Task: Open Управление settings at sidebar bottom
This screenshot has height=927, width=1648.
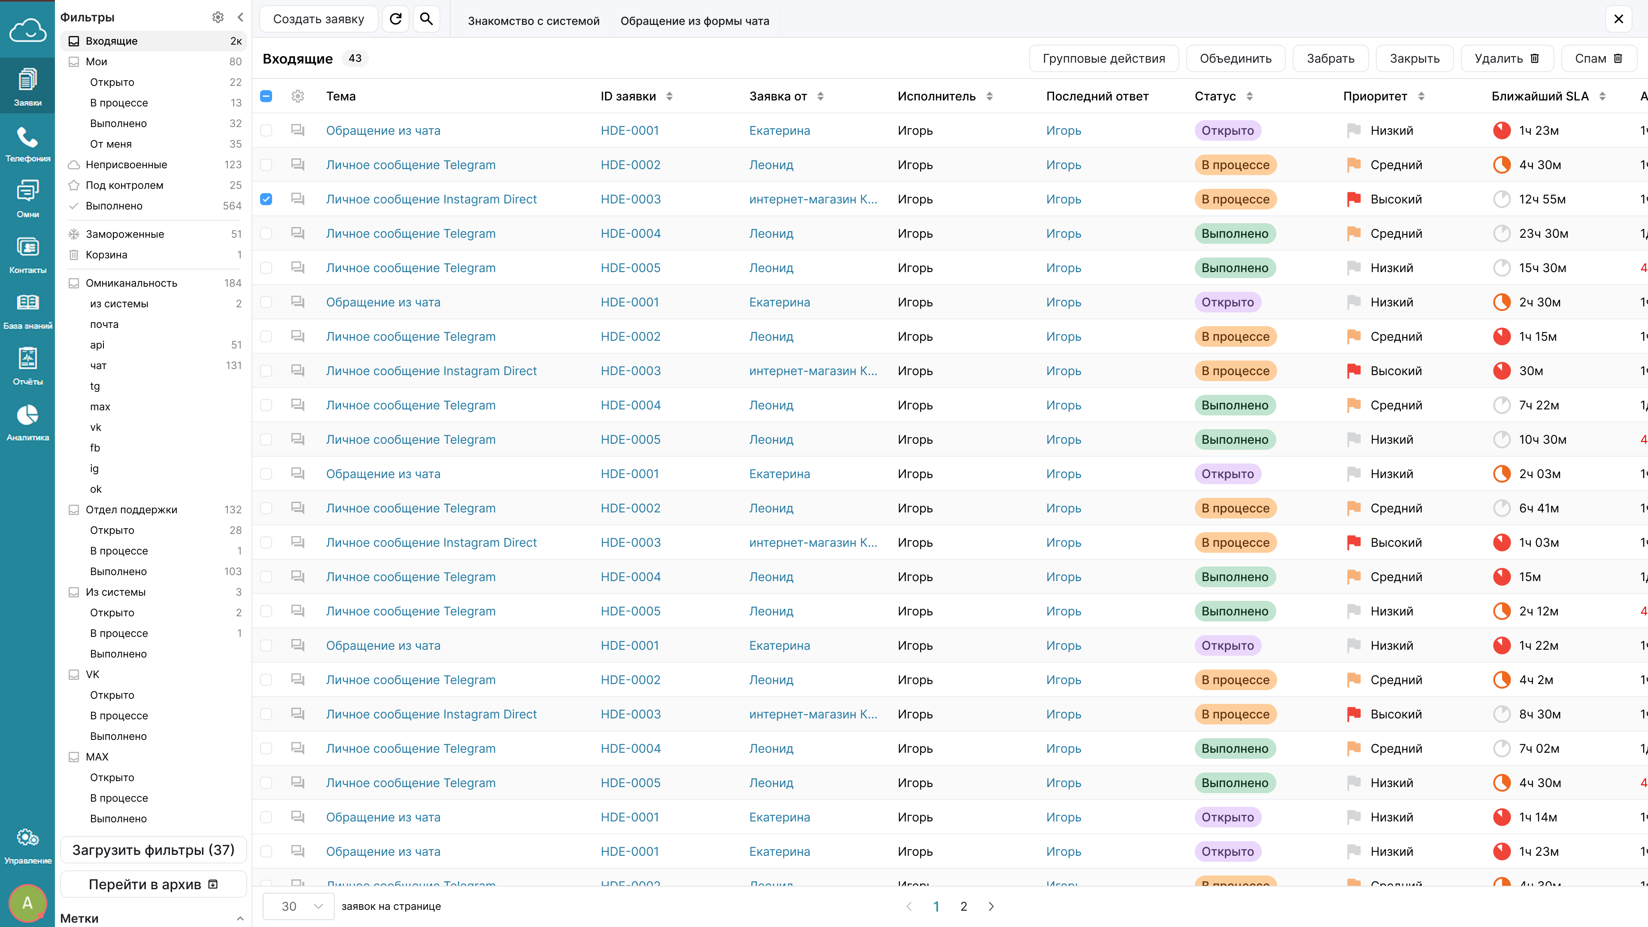Action: tap(27, 845)
